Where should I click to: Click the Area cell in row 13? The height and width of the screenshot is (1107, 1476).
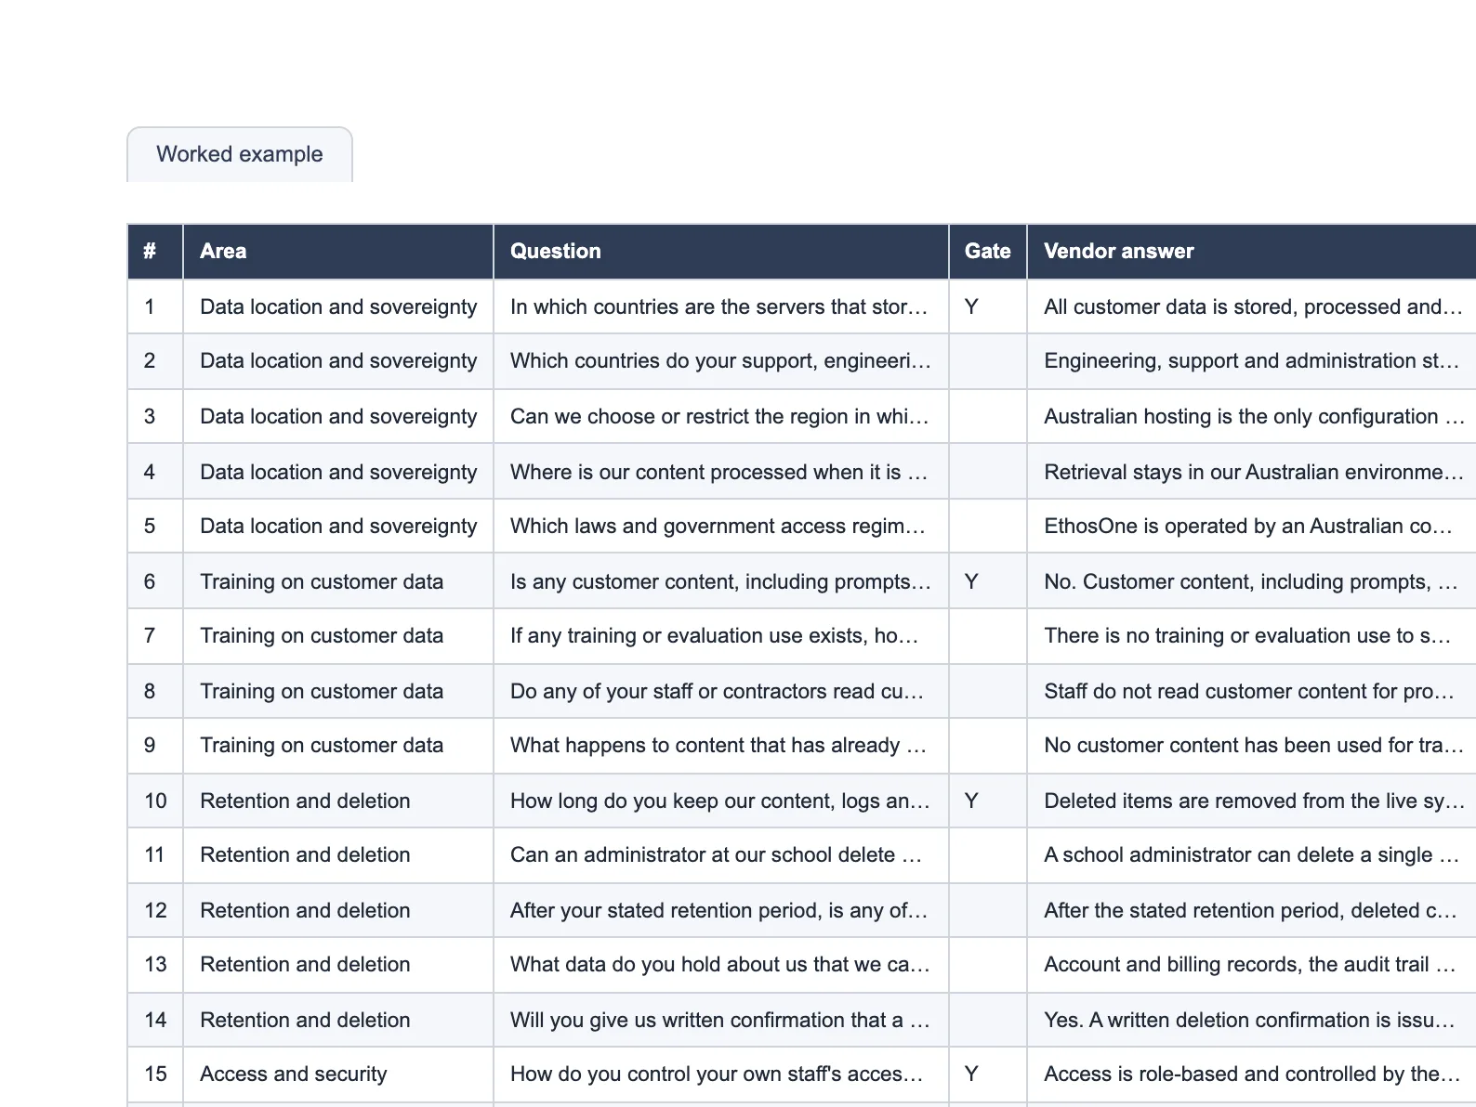click(x=338, y=965)
